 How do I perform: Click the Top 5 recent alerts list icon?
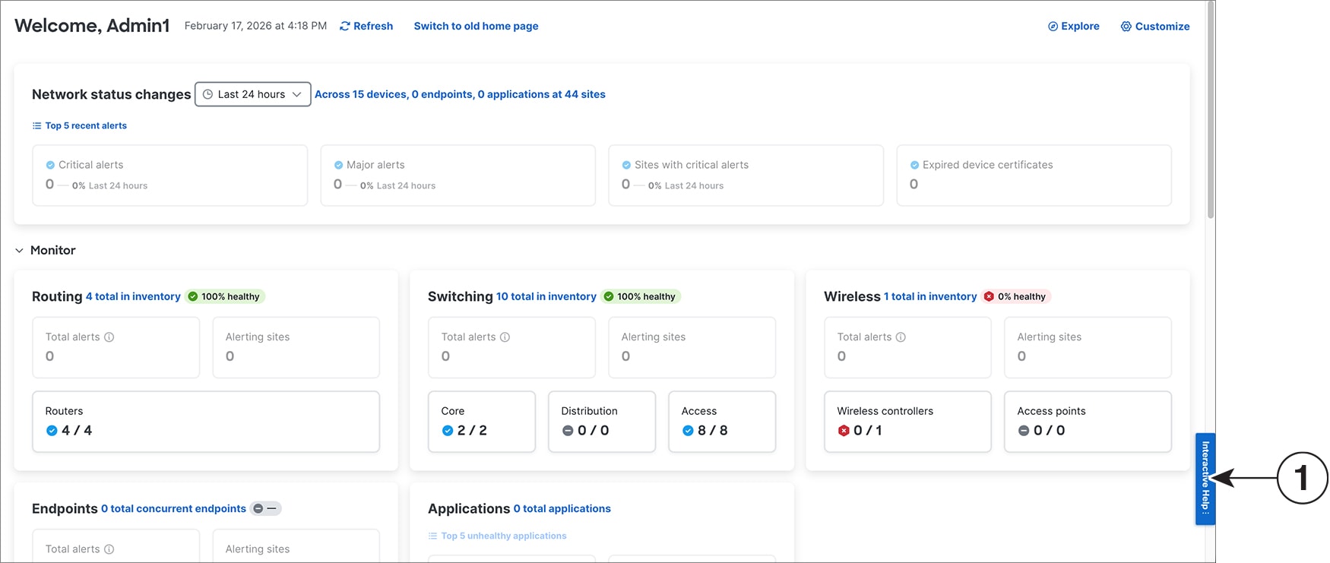36,126
